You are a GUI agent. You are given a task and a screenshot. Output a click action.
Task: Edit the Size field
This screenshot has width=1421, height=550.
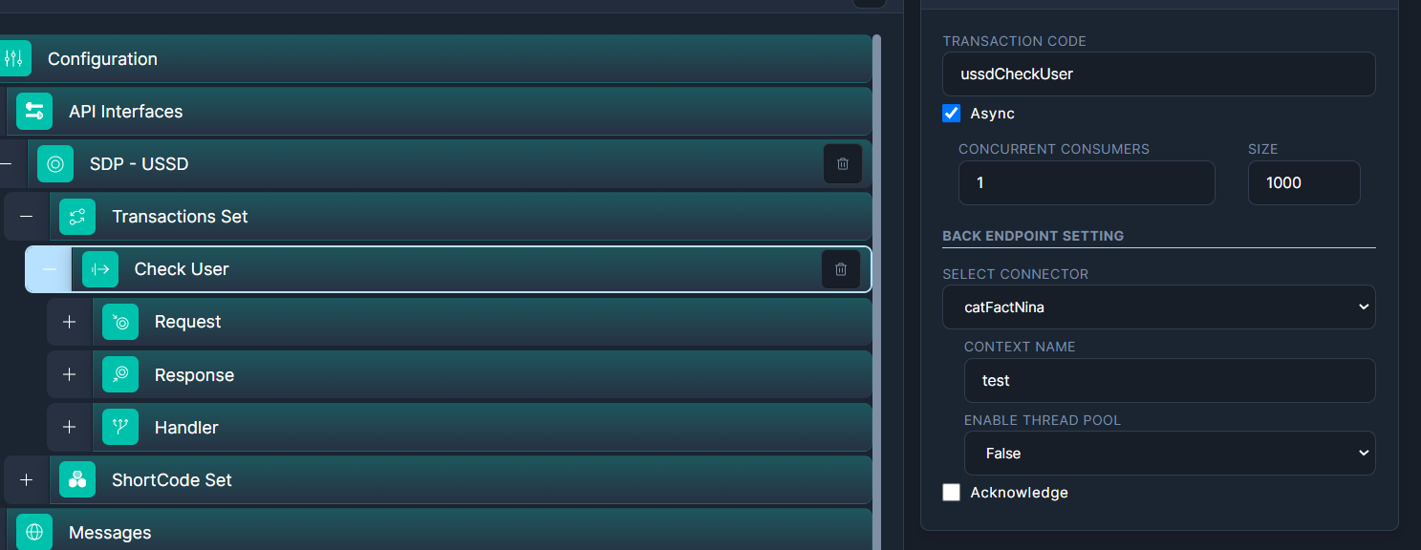click(1304, 182)
